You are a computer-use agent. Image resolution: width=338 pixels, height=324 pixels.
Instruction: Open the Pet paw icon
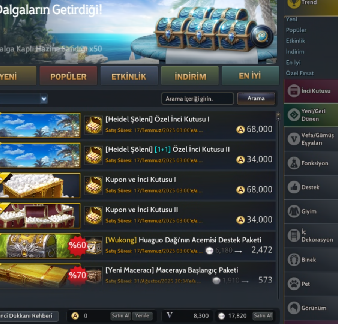coord(294,284)
